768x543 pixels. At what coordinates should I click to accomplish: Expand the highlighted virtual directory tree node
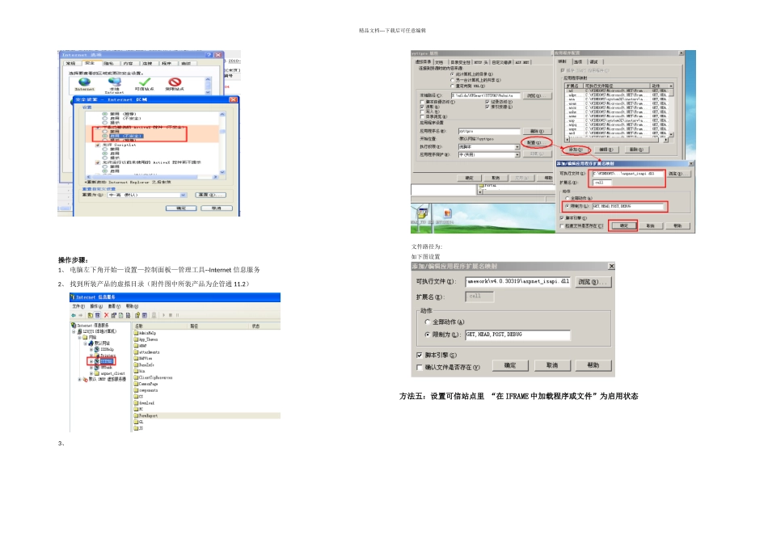[91, 361]
